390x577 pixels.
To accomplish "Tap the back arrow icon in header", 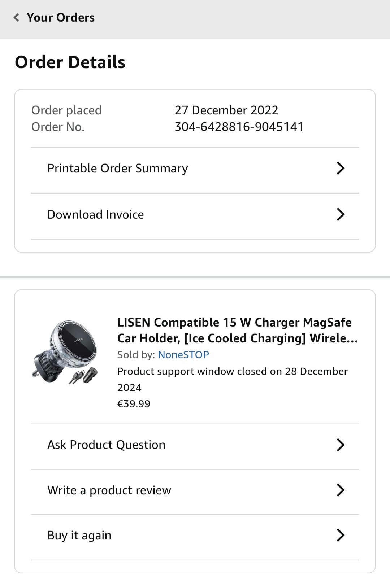I will click(x=16, y=17).
